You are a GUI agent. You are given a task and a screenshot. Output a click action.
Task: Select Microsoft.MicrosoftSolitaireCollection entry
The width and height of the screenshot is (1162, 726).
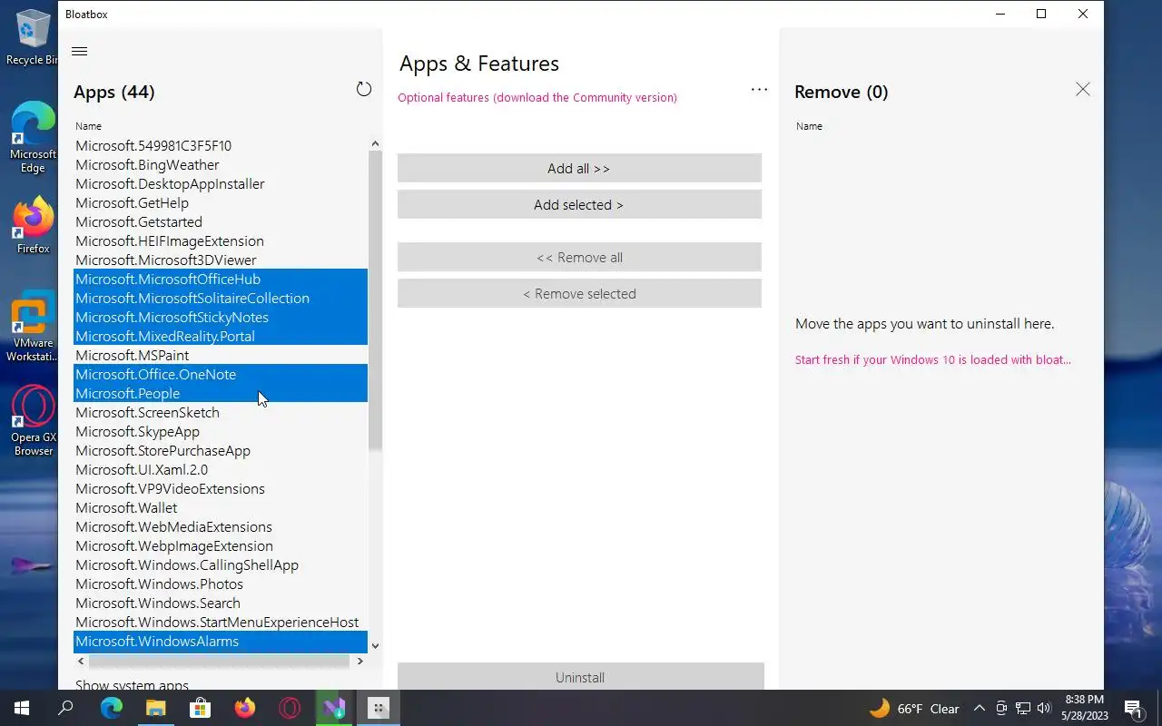(221, 298)
